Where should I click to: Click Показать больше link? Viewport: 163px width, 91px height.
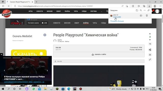[x=117, y=21]
